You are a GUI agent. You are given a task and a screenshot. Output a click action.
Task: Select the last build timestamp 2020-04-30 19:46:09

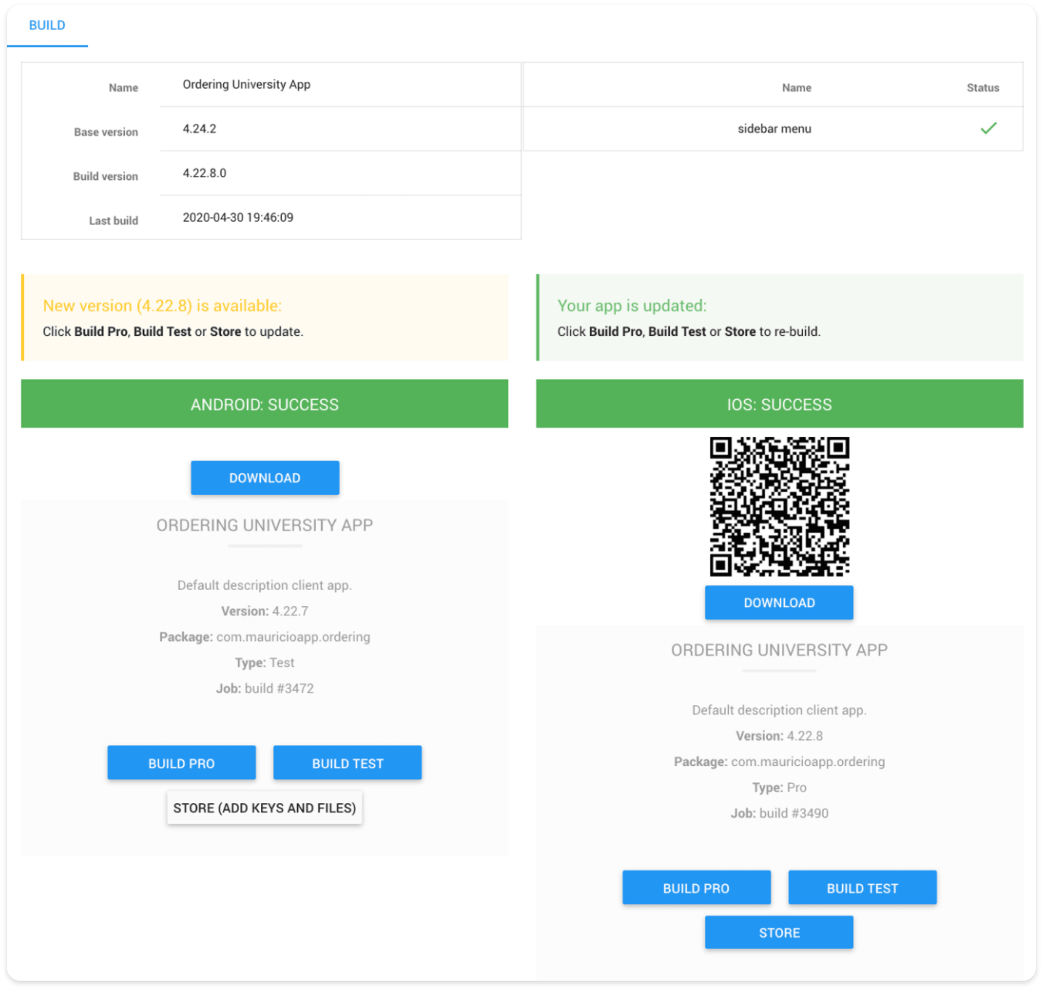tap(238, 218)
